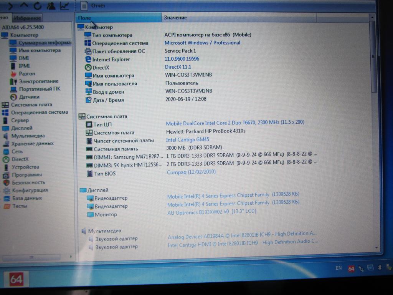Click the sidebar horizontal scrollbar
Screen dimensions: 393x295
point(31,257)
